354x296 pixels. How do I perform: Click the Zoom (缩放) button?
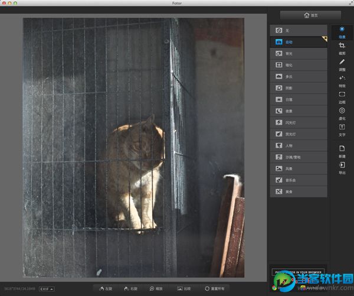(156, 289)
